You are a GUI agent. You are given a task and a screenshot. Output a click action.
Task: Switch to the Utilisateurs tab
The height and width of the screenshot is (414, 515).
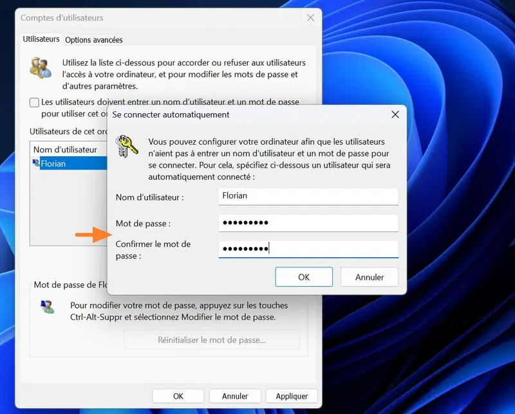pyautogui.click(x=41, y=39)
